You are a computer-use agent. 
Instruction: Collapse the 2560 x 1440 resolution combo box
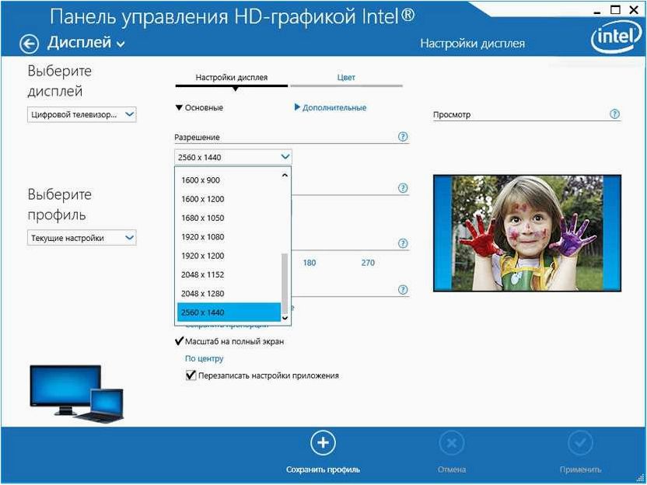tap(233, 157)
